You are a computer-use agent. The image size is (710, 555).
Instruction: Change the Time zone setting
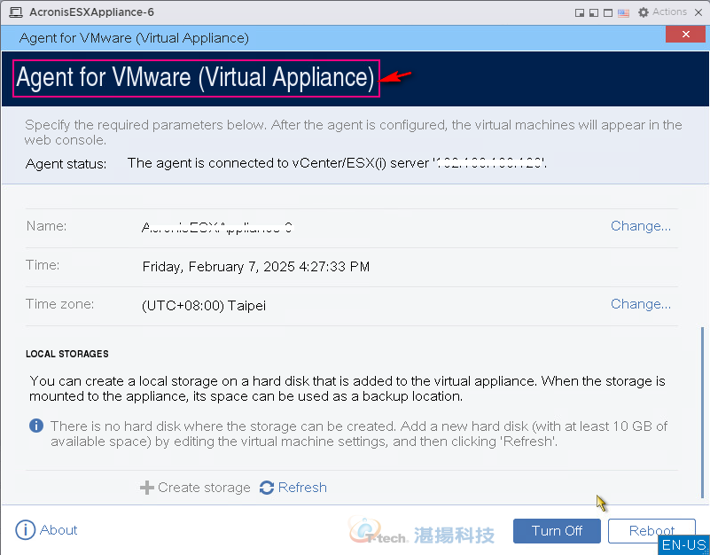click(641, 304)
